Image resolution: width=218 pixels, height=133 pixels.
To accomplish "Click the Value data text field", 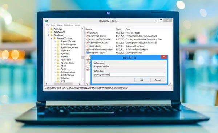I will pos(129,75).
